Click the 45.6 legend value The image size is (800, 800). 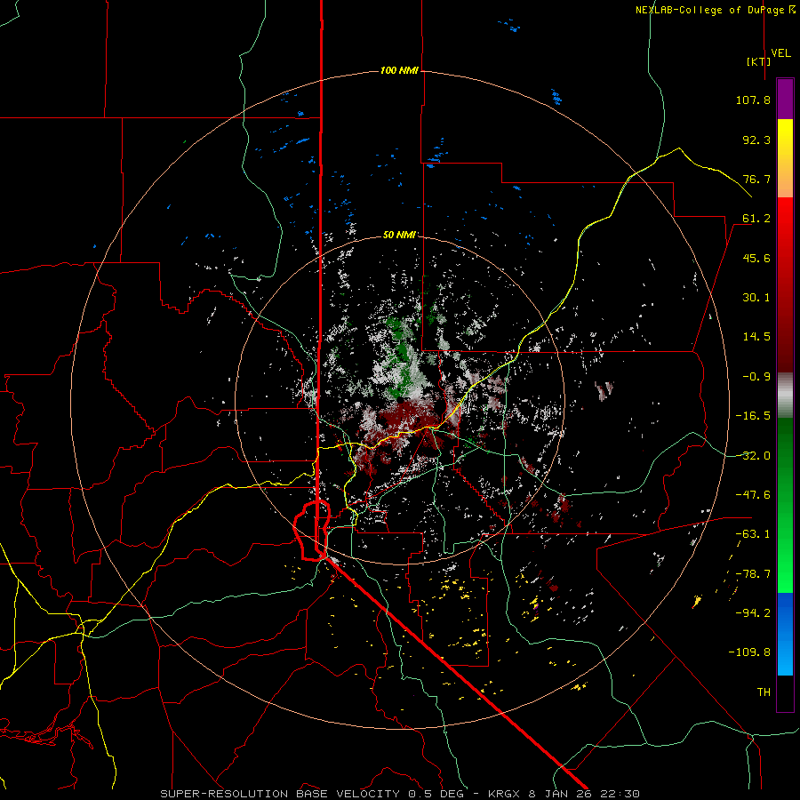[756, 258]
